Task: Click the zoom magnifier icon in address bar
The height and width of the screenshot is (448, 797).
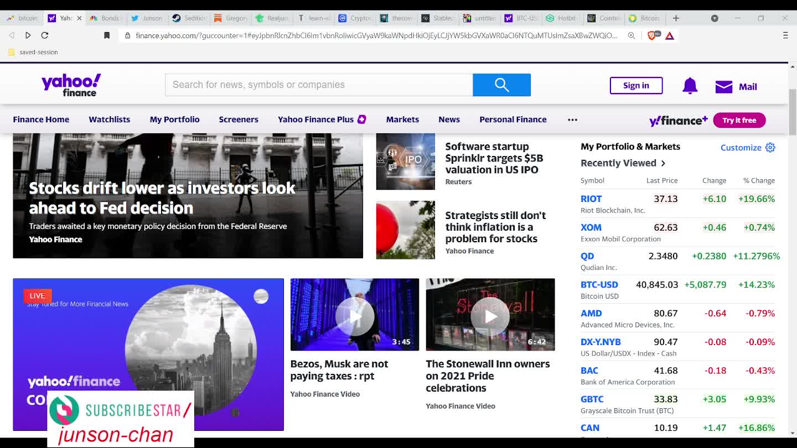Action: click(632, 35)
